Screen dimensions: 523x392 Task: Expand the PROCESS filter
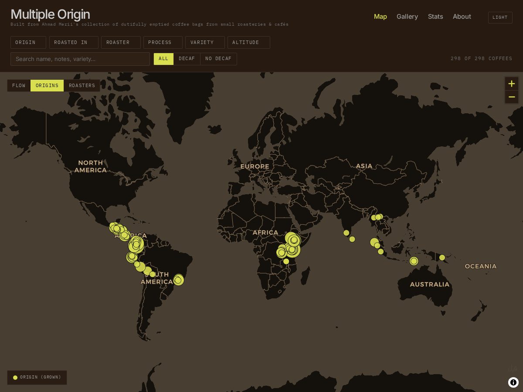[163, 42]
